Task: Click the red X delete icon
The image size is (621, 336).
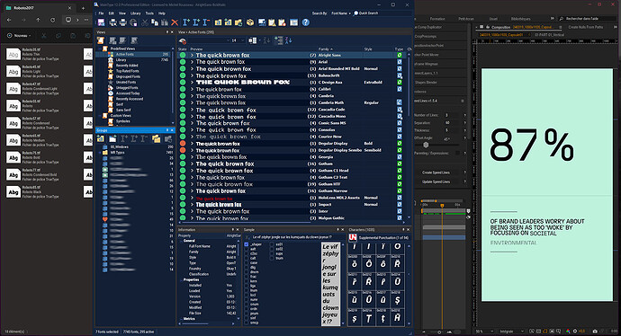Action: (175, 22)
